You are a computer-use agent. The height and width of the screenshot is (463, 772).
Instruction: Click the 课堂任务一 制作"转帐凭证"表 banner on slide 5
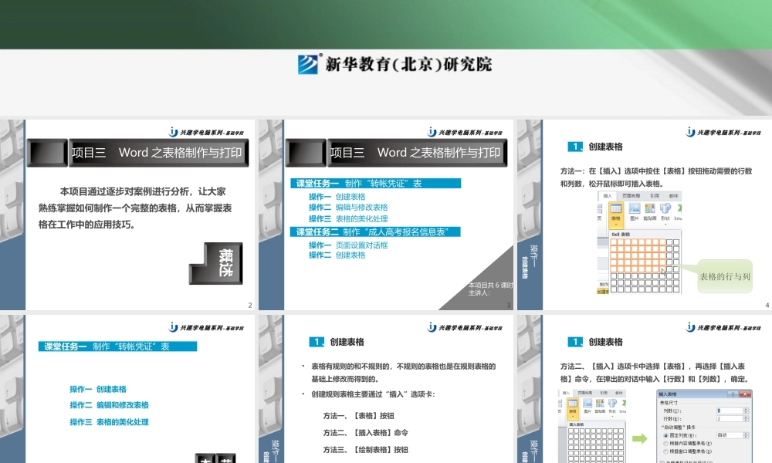117,346
